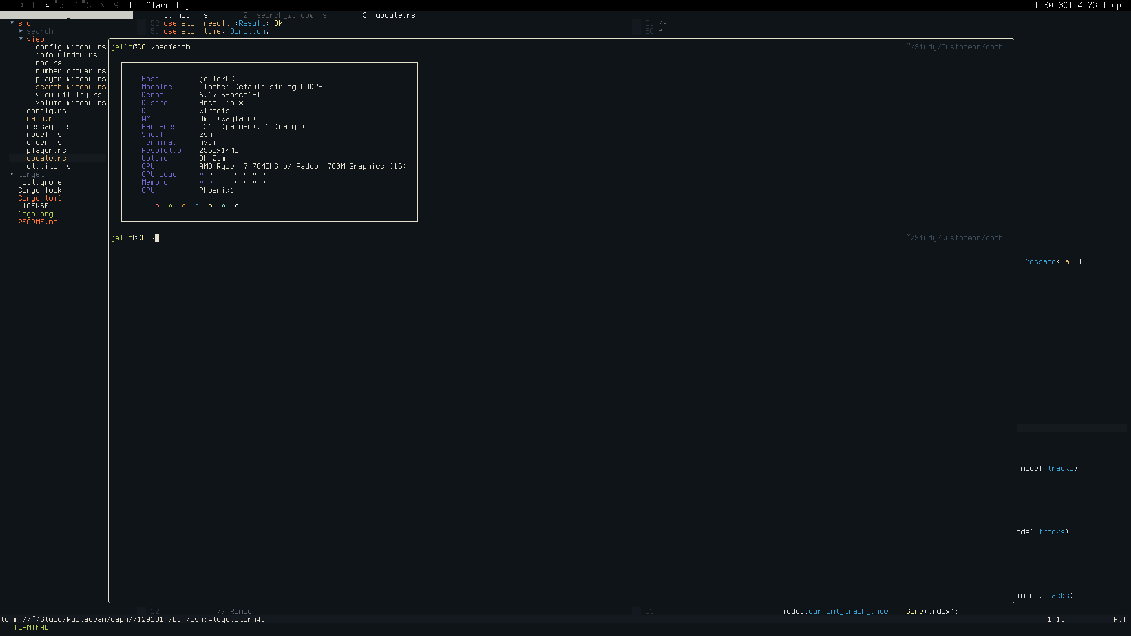Open config_window.rs in file tree
The width and height of the screenshot is (1131, 636).
tap(71, 47)
